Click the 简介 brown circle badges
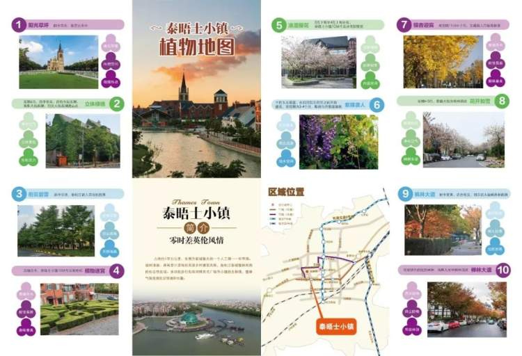The image size is (522, 356). pyautogui.click(x=197, y=228)
